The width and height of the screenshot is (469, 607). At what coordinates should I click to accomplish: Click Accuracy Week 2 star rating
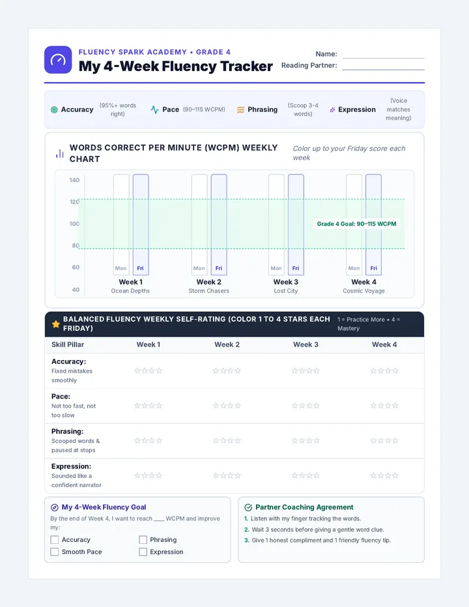pyautogui.click(x=227, y=371)
